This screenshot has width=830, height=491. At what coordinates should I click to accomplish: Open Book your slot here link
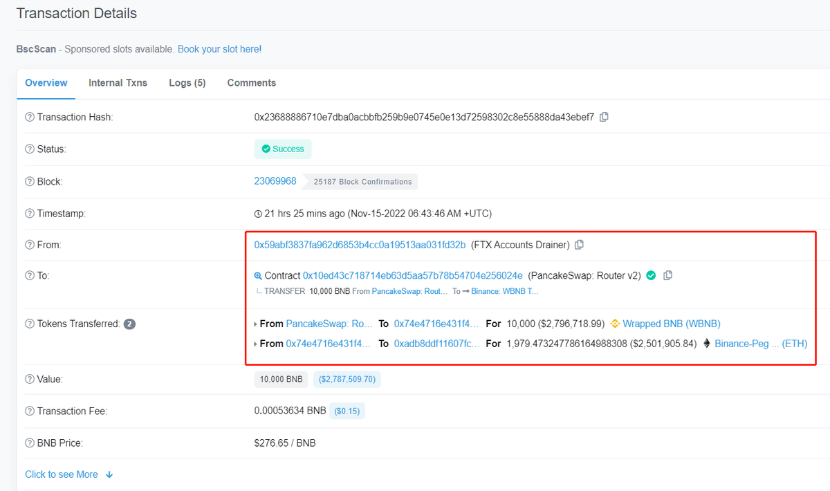[x=219, y=49]
